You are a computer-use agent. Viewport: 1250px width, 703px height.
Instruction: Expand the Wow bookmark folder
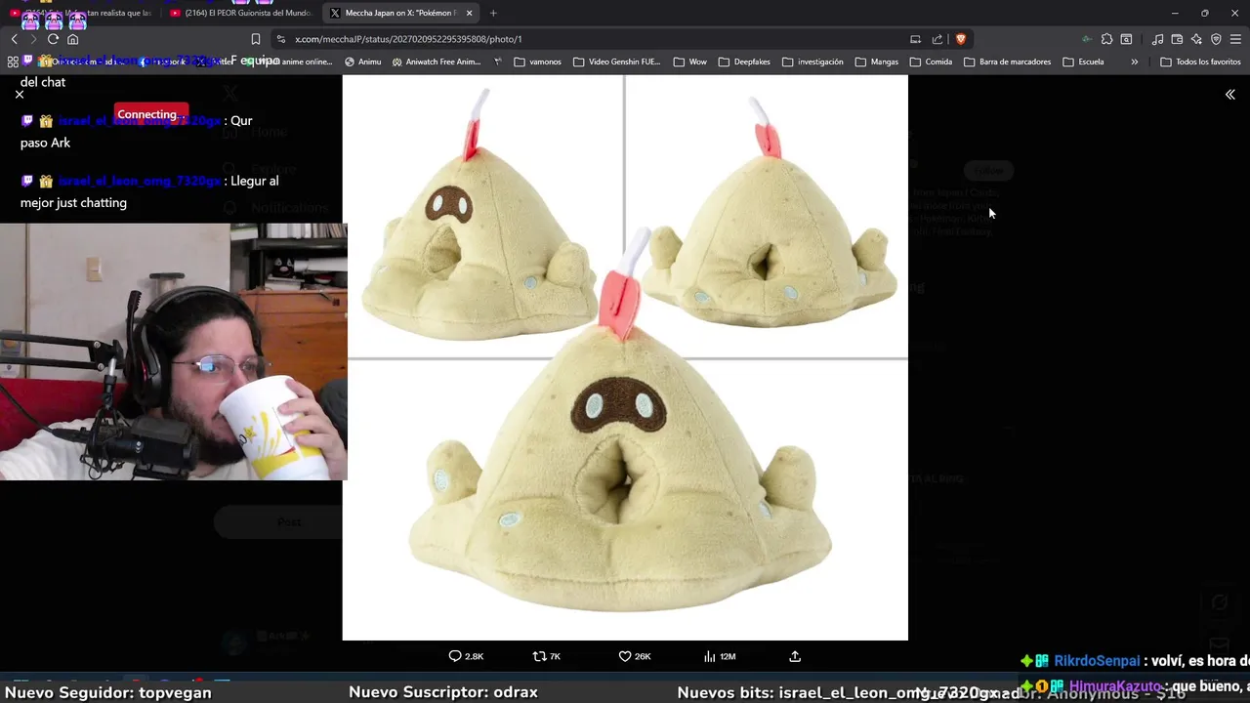pyautogui.click(x=690, y=62)
